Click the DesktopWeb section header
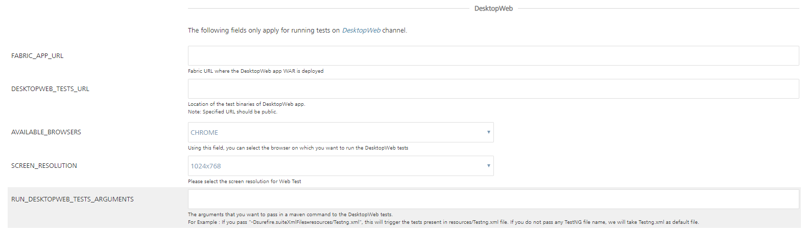807x234 pixels. coord(493,9)
